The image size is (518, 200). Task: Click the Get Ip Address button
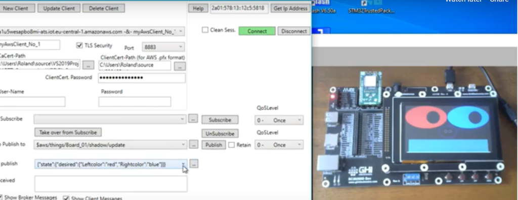(290, 8)
